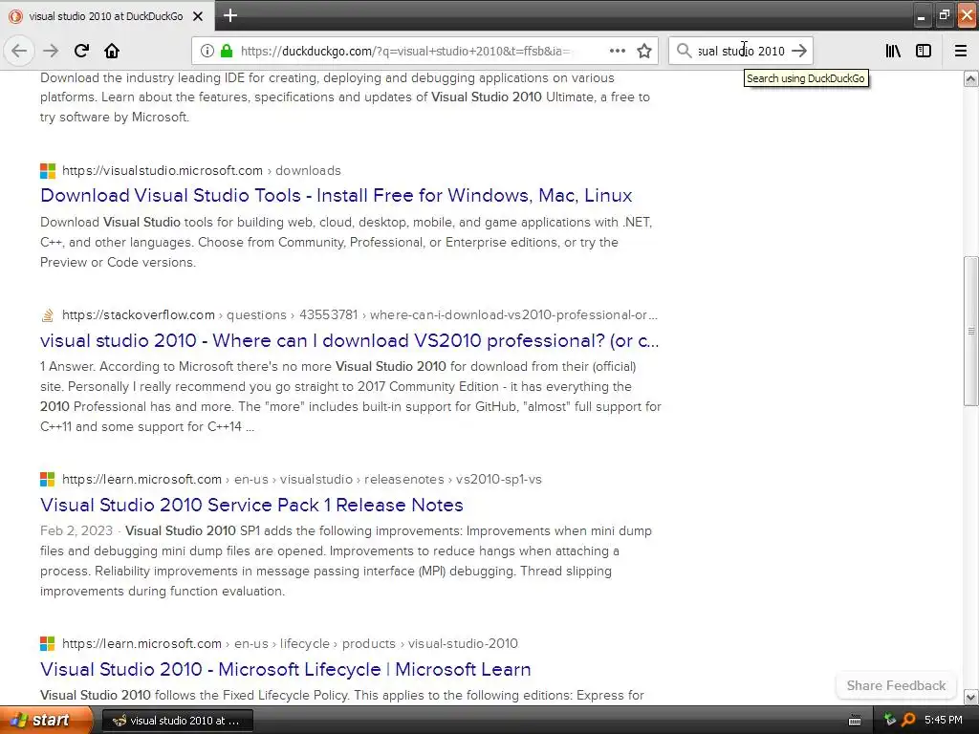Click the 5:45 PM taskbar clock
Viewport: 979px width, 734px height.
(x=944, y=721)
